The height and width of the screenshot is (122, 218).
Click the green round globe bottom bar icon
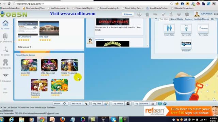[160, 104]
